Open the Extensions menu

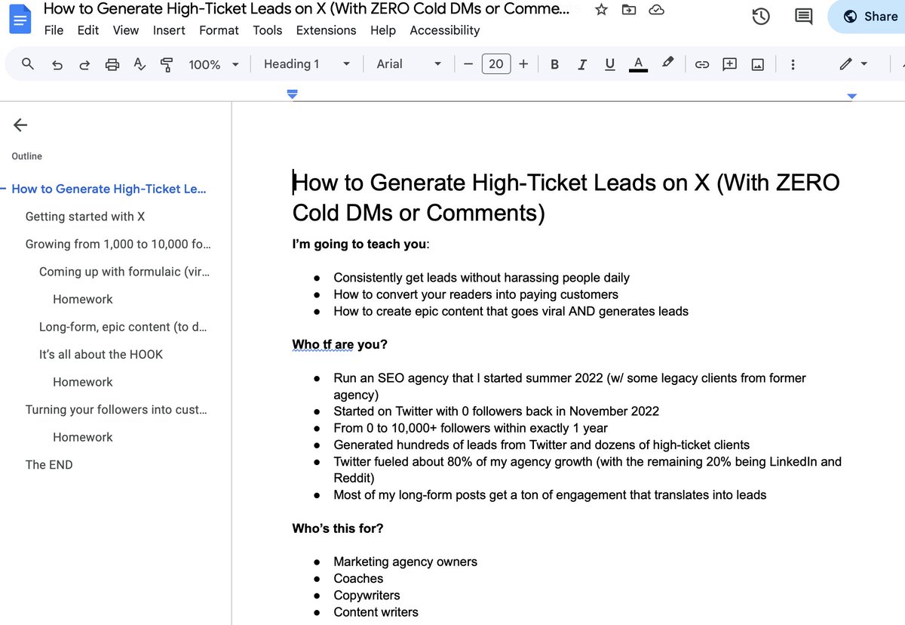pos(326,30)
